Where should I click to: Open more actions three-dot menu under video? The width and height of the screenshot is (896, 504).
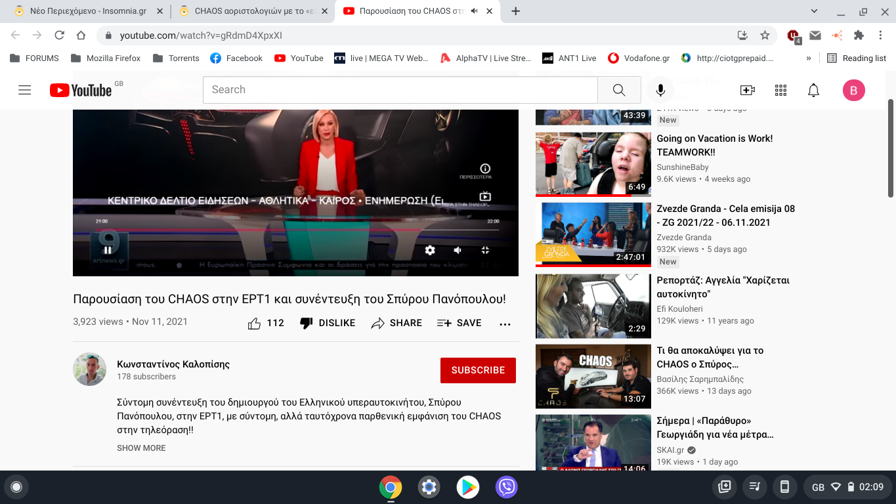(x=505, y=324)
